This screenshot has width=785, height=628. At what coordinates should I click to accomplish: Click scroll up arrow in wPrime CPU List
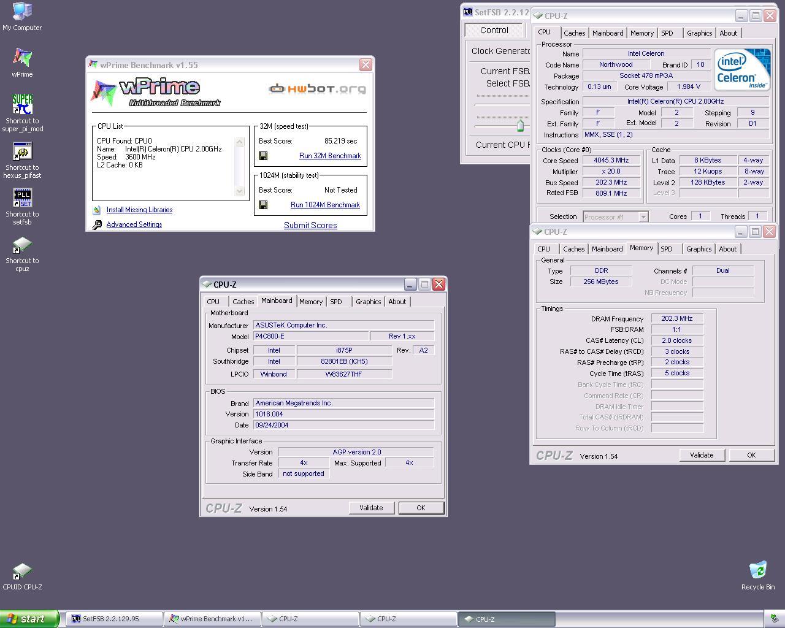pos(240,142)
